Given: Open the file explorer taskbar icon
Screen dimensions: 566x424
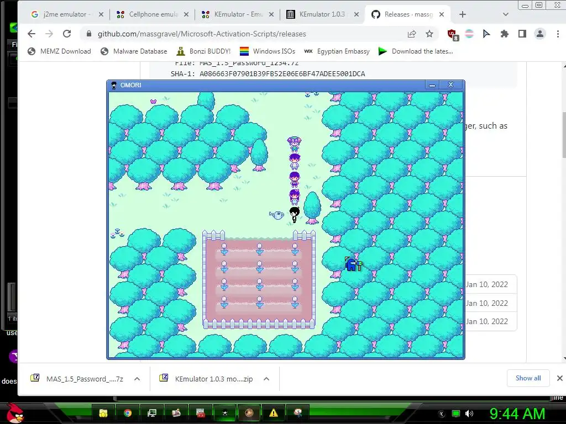Looking at the screenshot, I should tap(103, 413).
